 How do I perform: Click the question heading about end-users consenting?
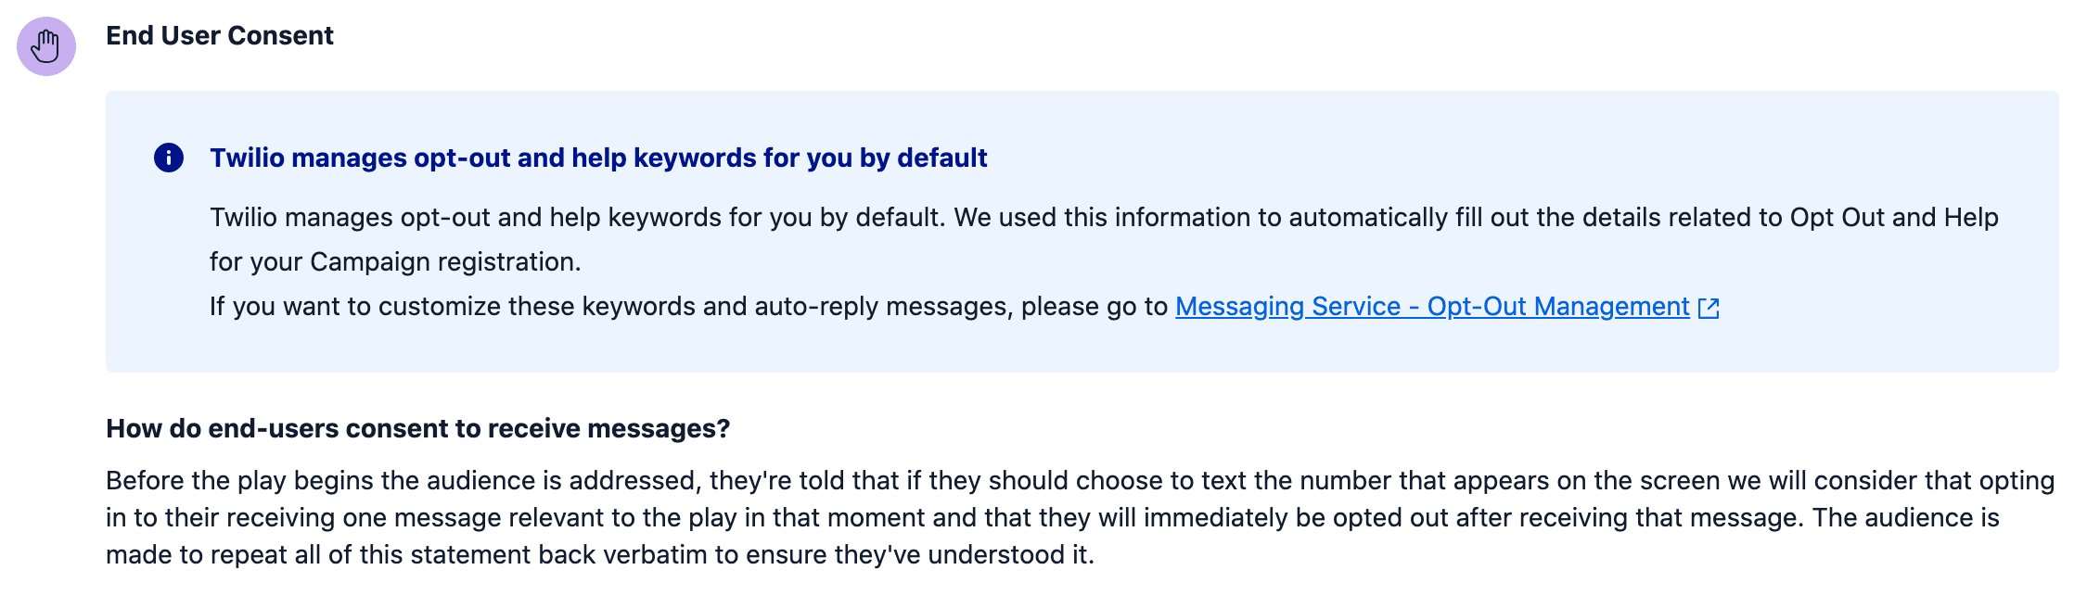(x=418, y=428)
